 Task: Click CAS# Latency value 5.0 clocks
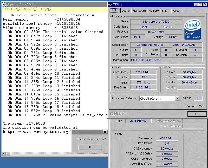point(167,148)
